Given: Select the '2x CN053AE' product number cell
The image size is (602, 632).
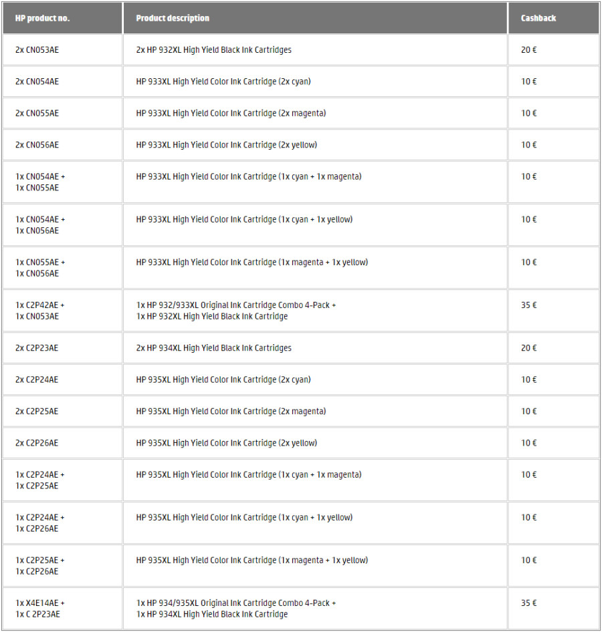Looking at the screenshot, I should pyautogui.click(x=62, y=50).
